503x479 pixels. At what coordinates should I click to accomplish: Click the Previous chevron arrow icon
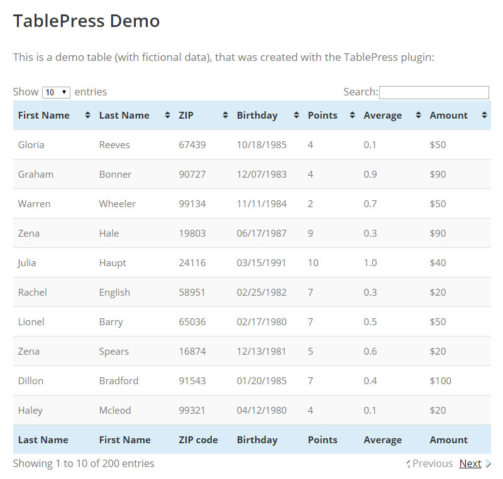(x=408, y=464)
